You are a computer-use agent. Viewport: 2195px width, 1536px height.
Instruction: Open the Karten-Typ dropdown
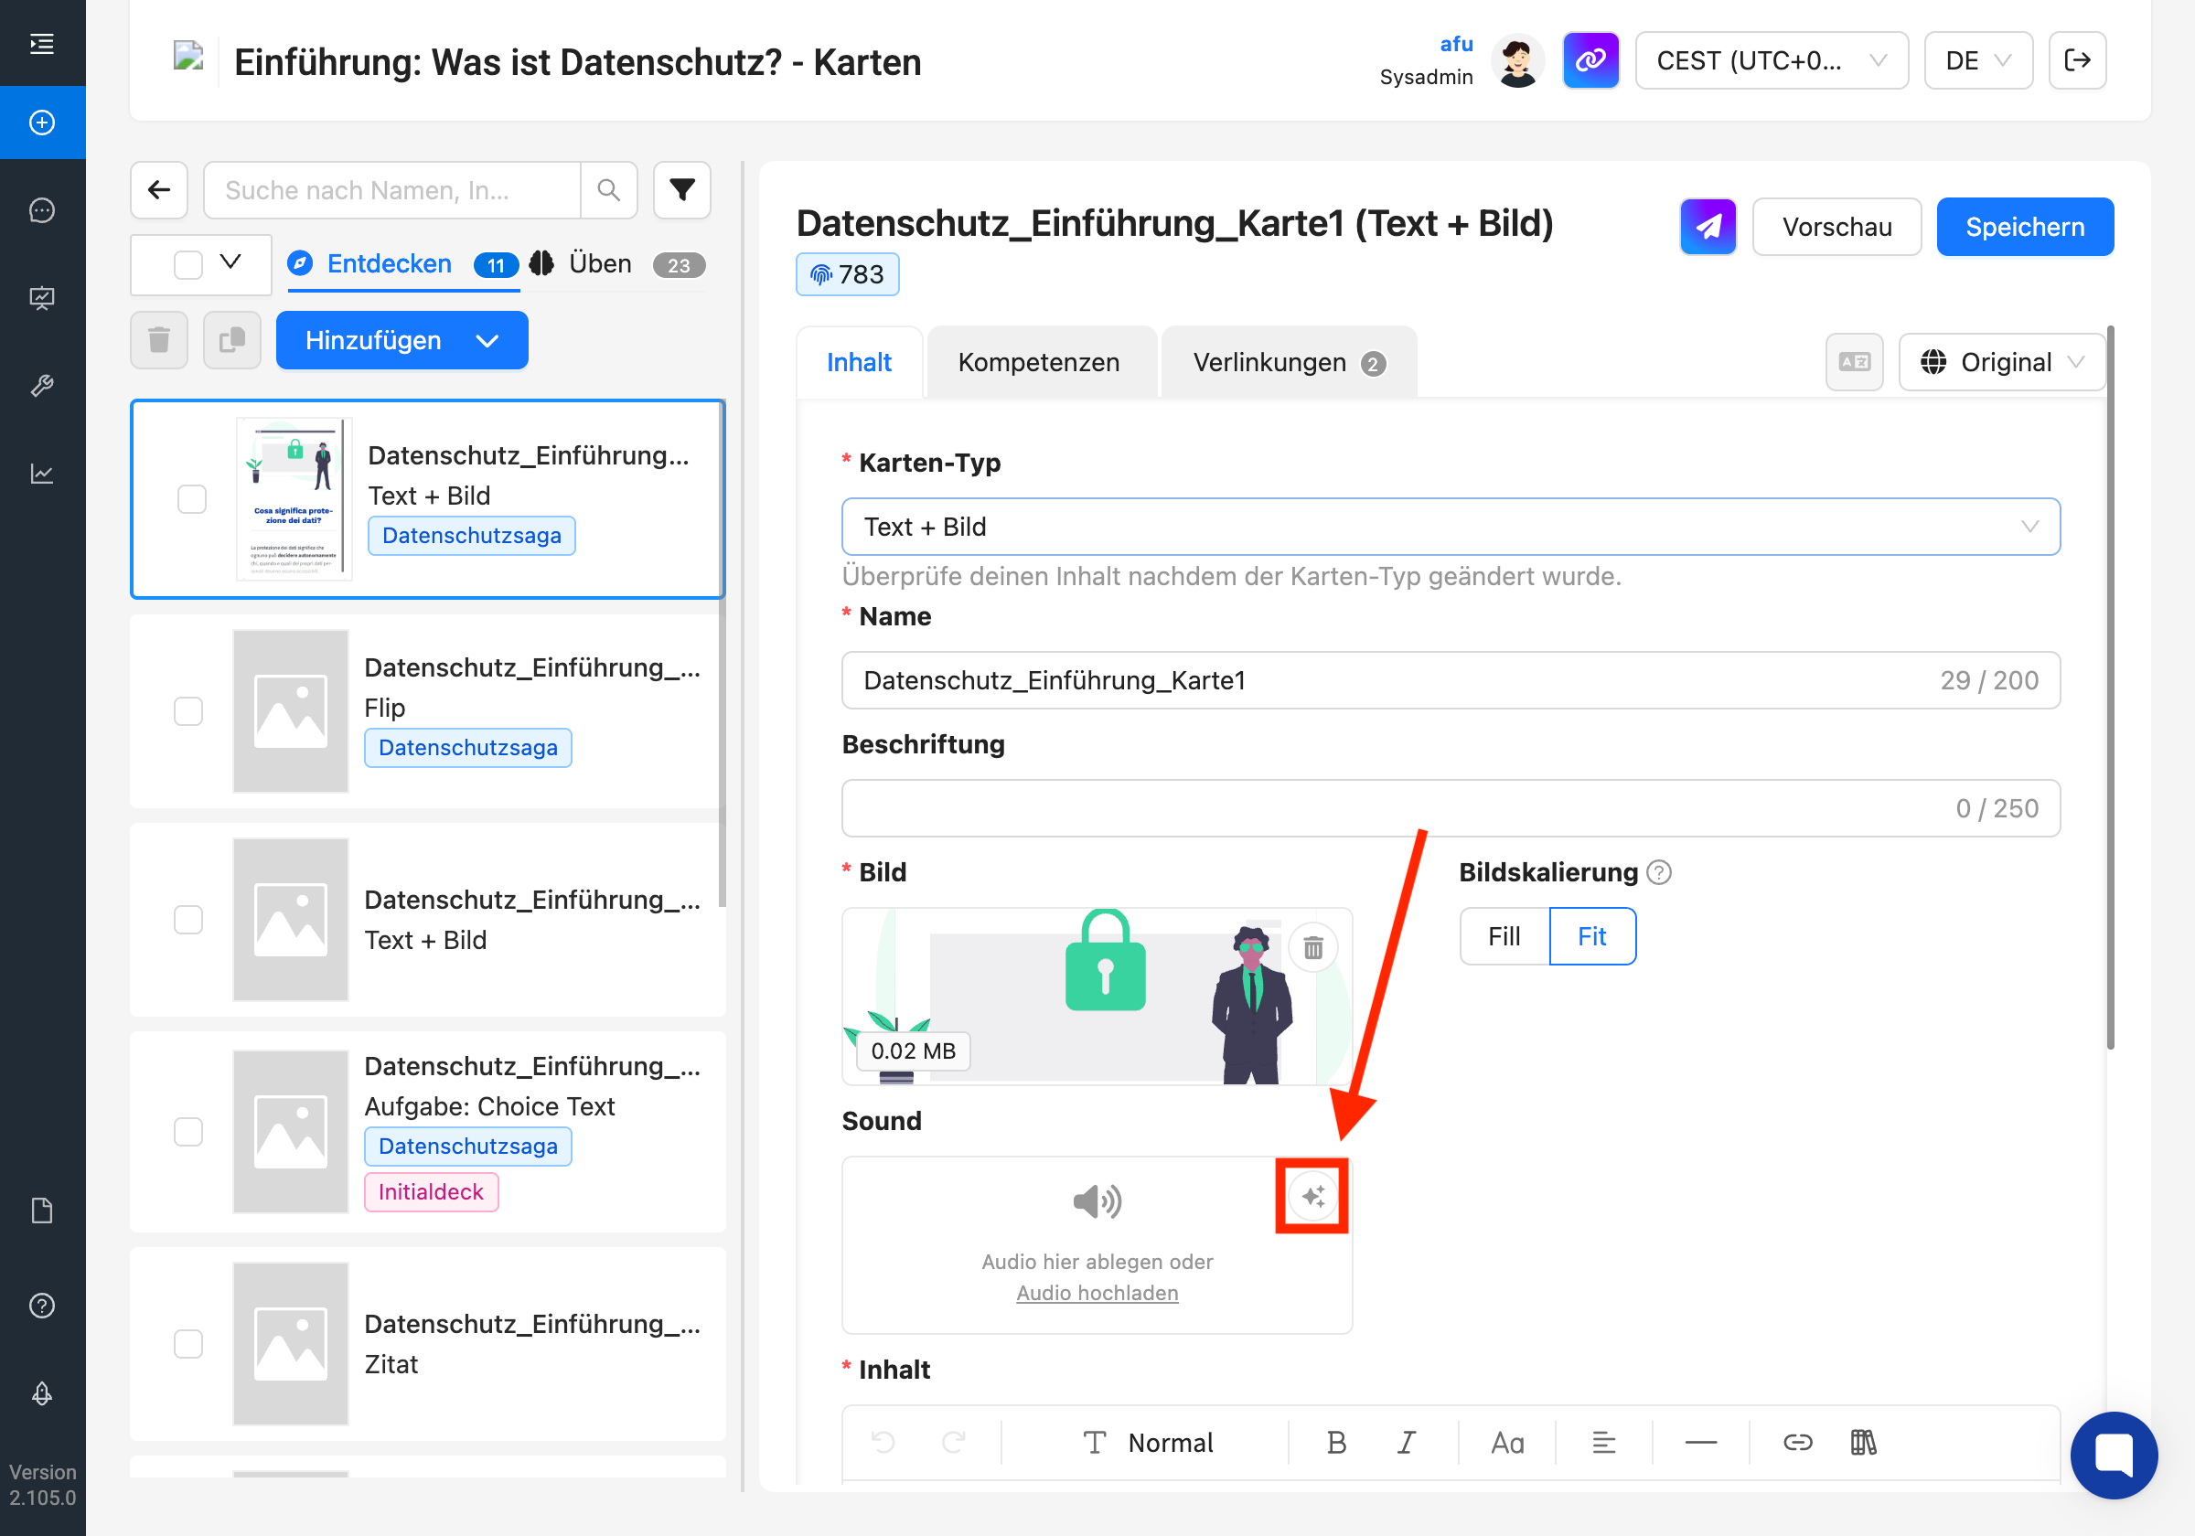1450,527
